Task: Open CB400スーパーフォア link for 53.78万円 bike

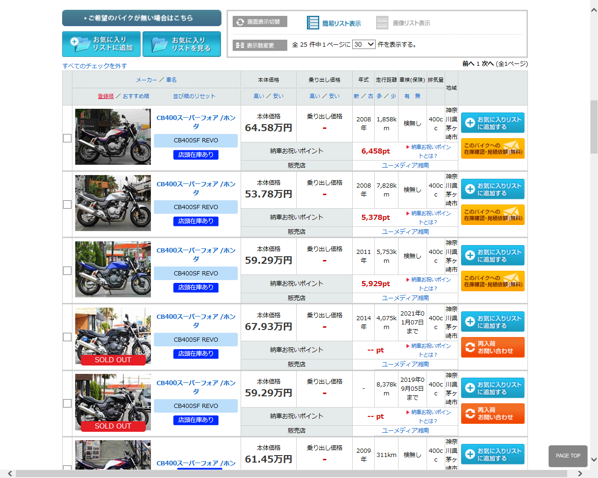Action: tap(196, 188)
